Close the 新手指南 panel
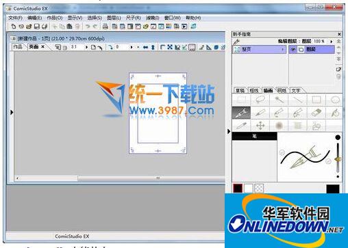 click(339, 34)
